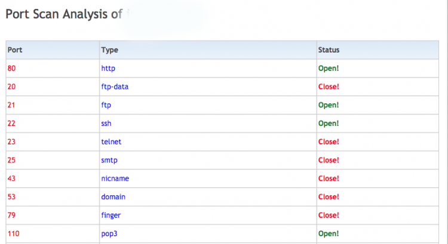Click port number 80

point(12,69)
